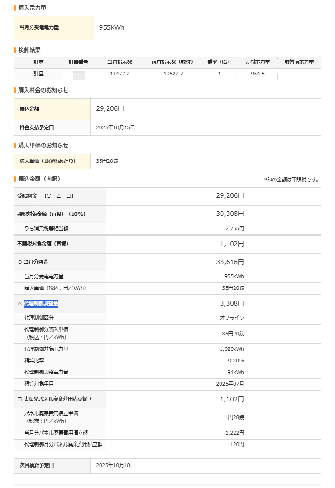Click the next meter reading date 2025年10月10日
This screenshot has height=488, width=335.
115,465
